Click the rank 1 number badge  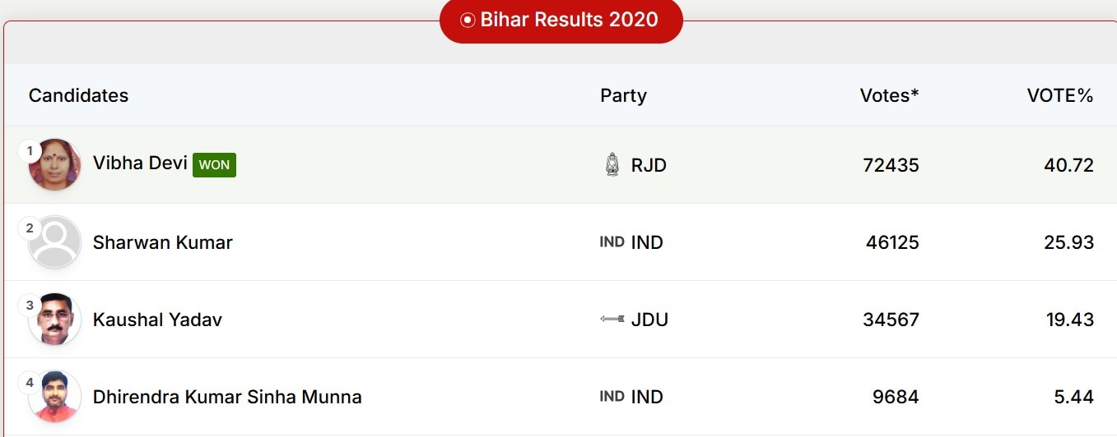(x=30, y=150)
